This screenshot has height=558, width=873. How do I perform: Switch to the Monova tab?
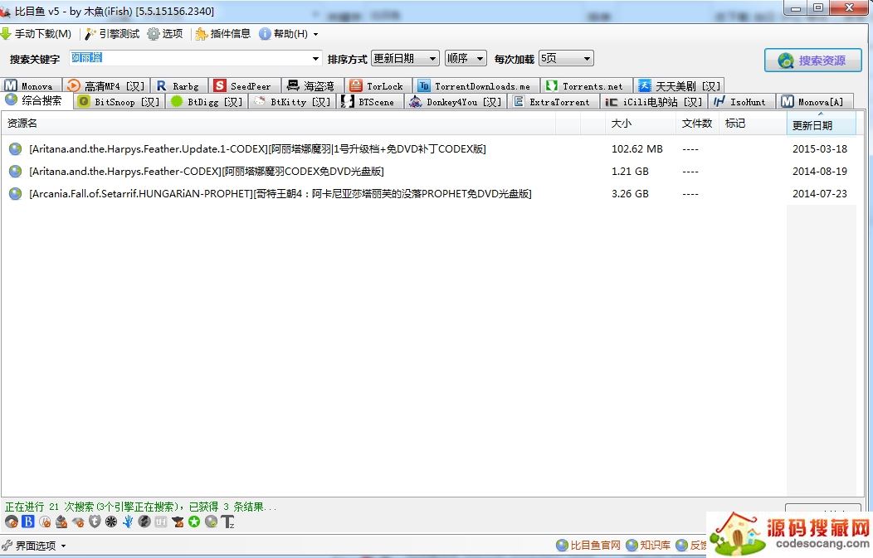click(31, 85)
